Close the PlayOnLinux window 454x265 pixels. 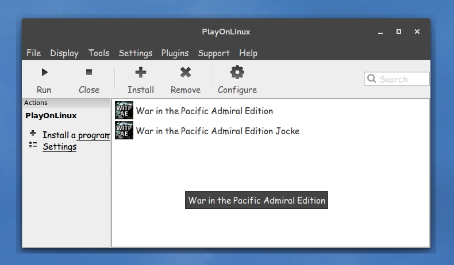(417, 32)
